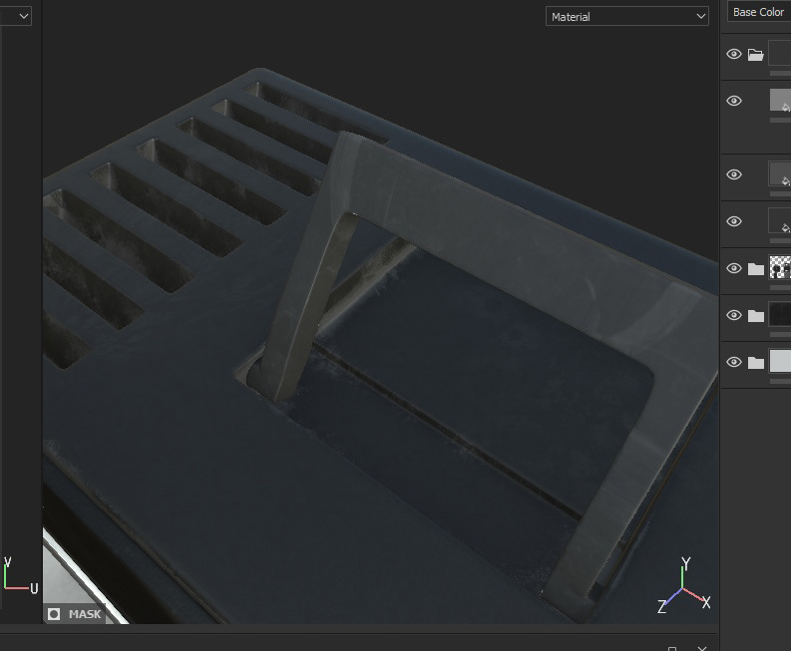The width and height of the screenshot is (791, 651).
Task: Select the third fill layer's thumbnail
Action: pos(780,220)
